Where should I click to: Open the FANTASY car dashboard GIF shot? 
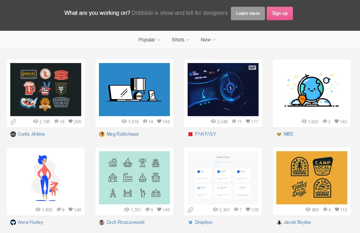(223, 90)
